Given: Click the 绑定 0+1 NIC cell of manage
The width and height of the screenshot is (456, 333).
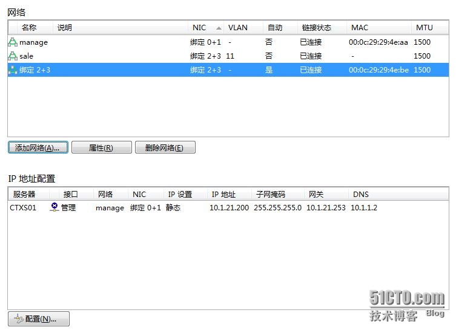Looking at the screenshot, I should pyautogui.click(x=205, y=42).
